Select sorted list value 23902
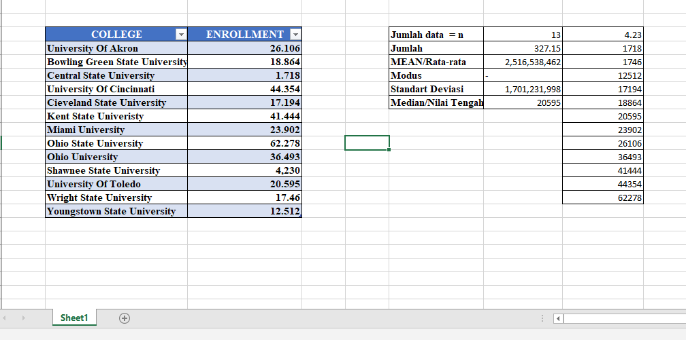Viewport: 686px width, 340px height. [x=603, y=129]
